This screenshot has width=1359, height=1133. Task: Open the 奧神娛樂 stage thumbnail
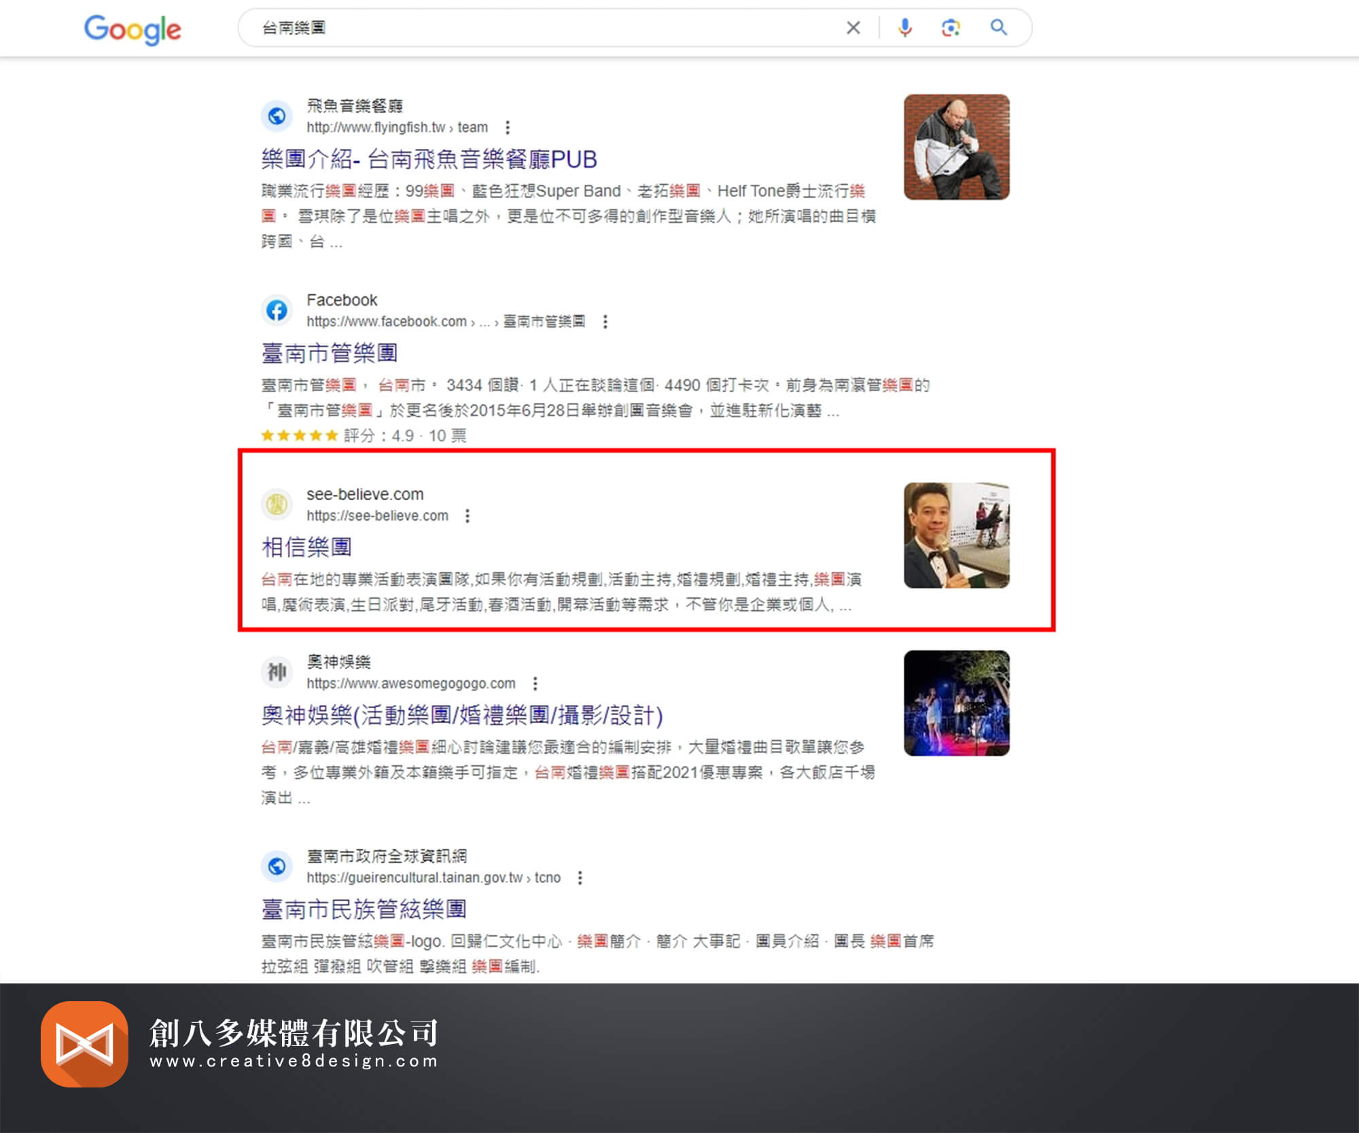coord(957,703)
